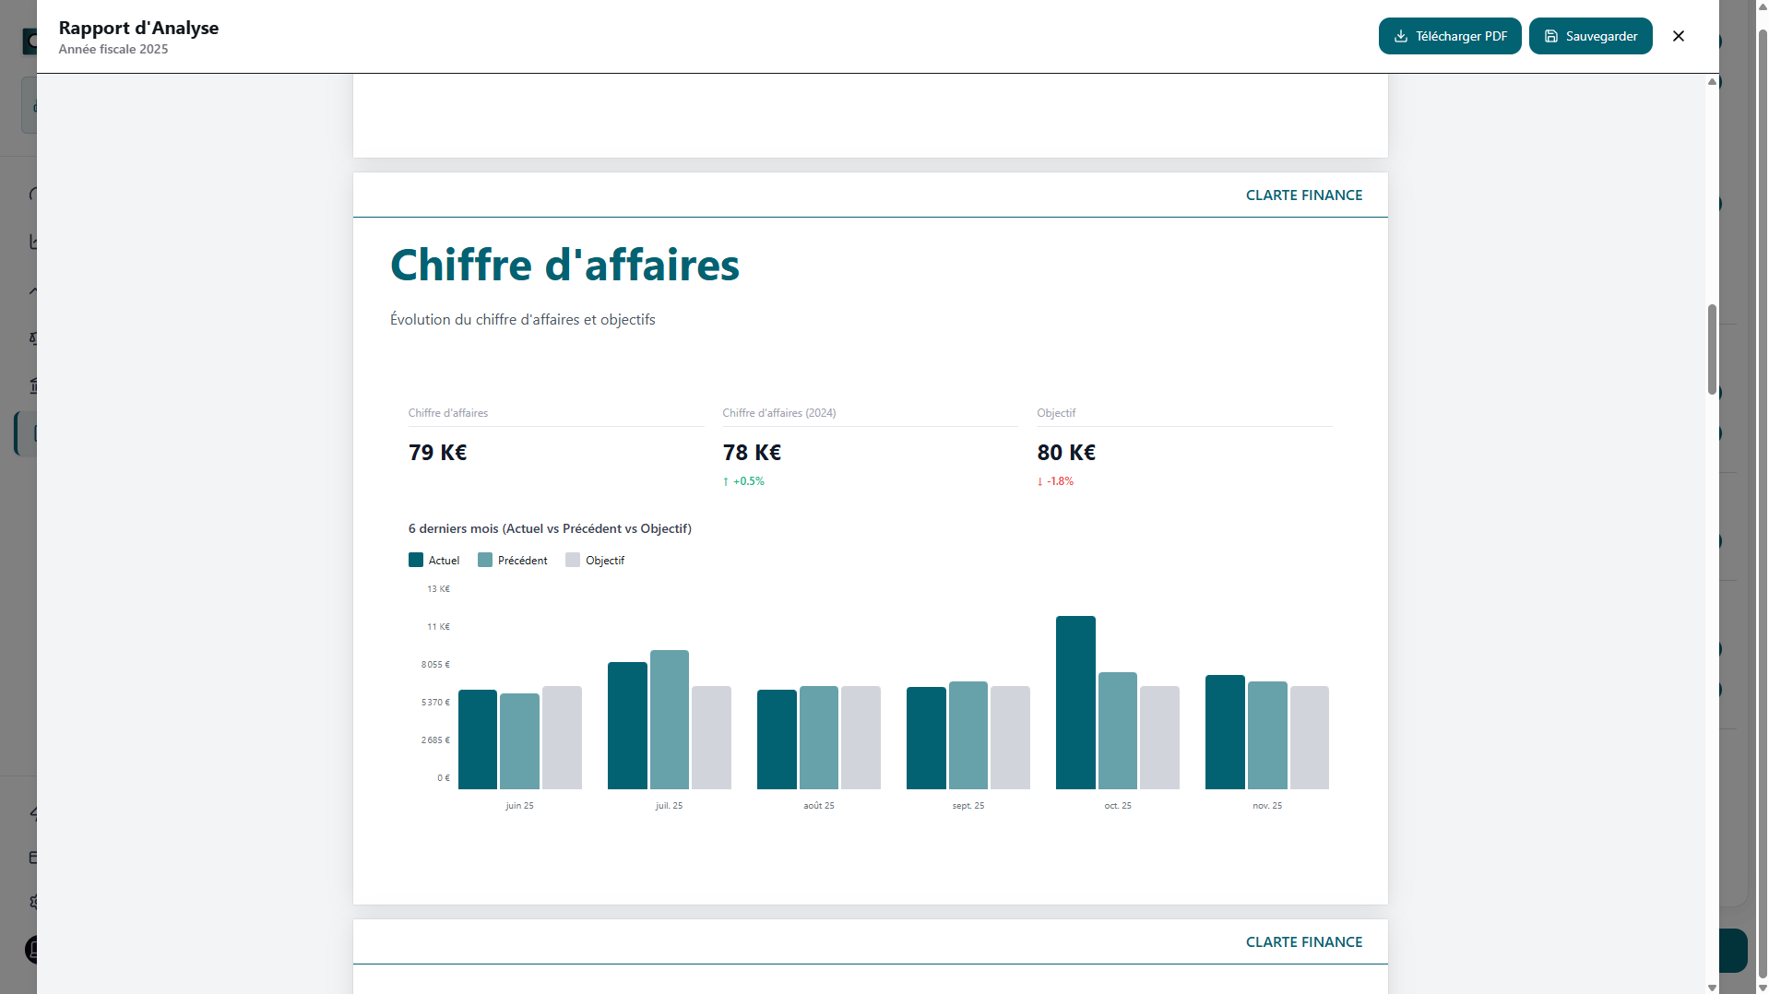Click the lightning icon in the lower sidebar
1769x994 pixels.
click(x=33, y=814)
